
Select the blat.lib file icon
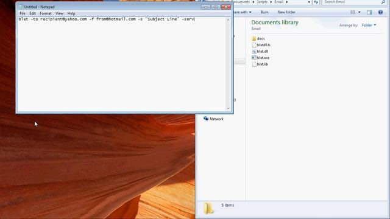(x=254, y=64)
